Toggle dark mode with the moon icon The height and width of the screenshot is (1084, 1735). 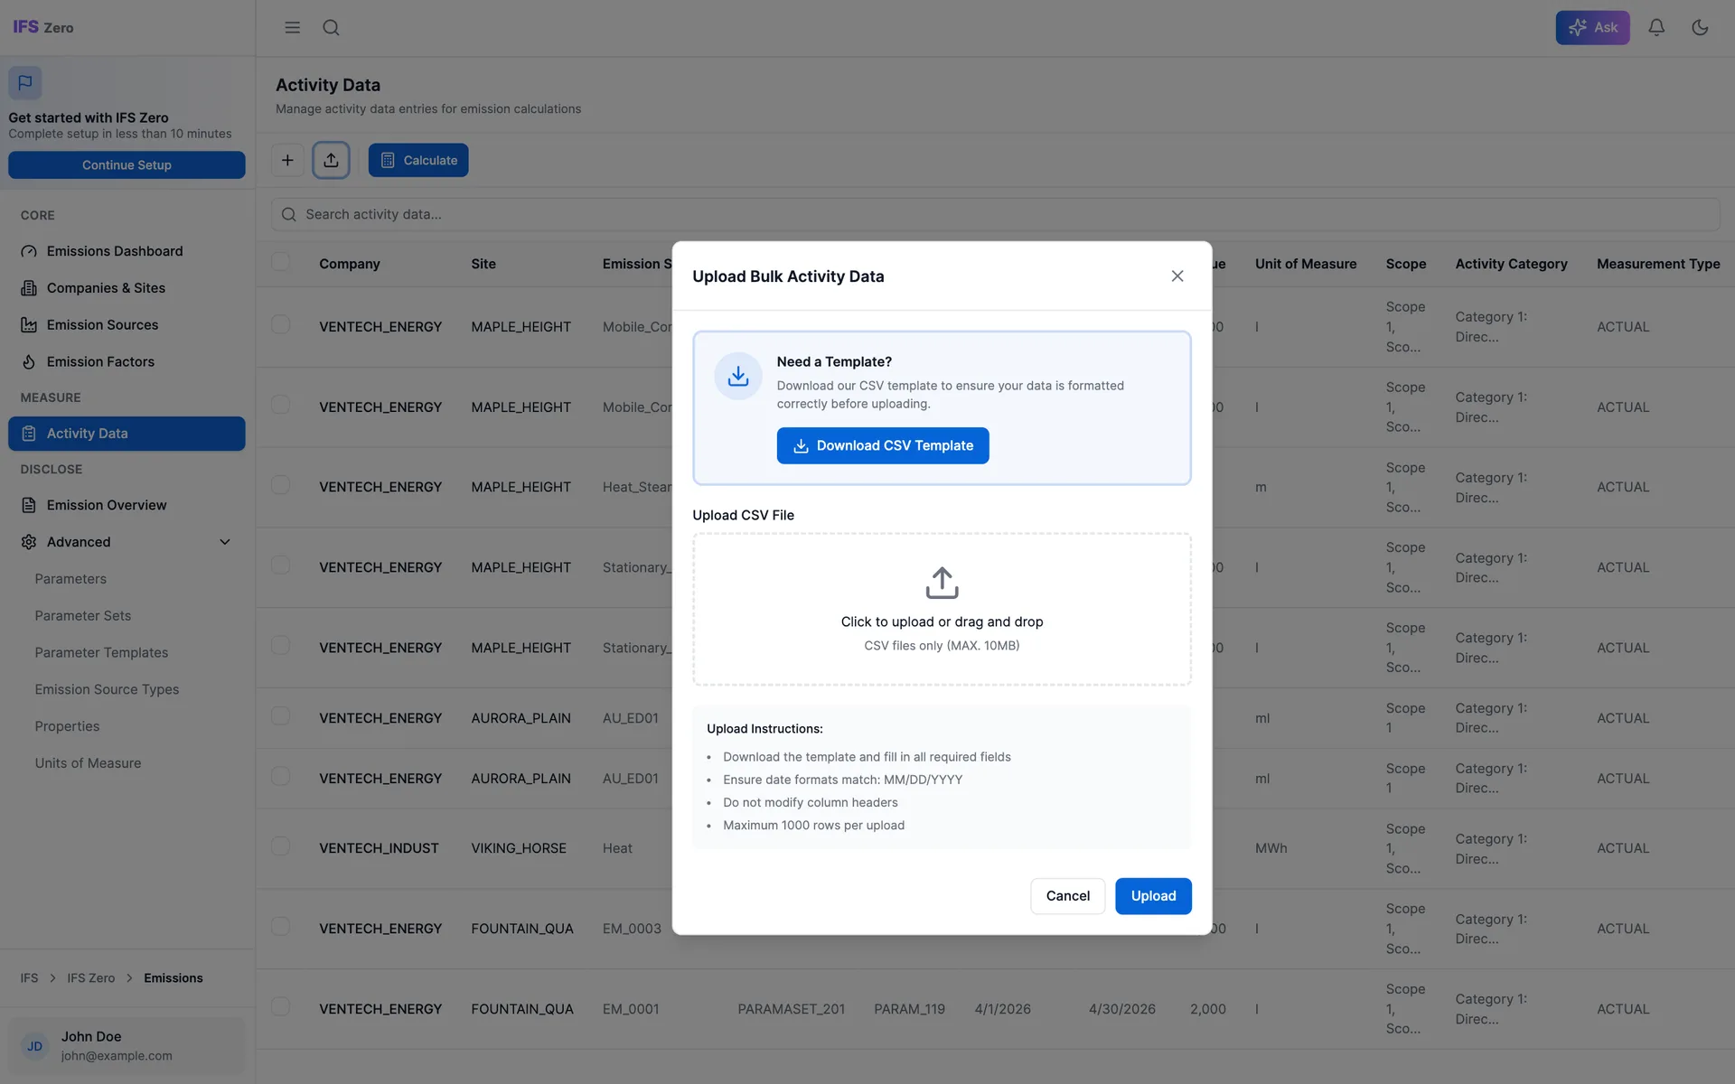pyautogui.click(x=1701, y=27)
